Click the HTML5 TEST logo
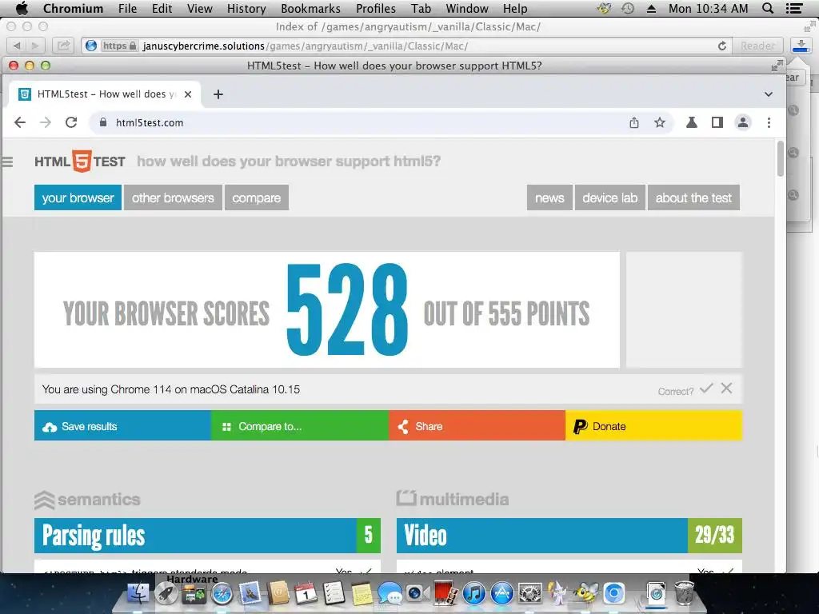This screenshot has width=819, height=614. (x=80, y=161)
